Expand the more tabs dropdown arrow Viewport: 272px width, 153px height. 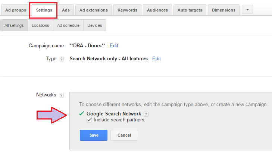click(247, 10)
